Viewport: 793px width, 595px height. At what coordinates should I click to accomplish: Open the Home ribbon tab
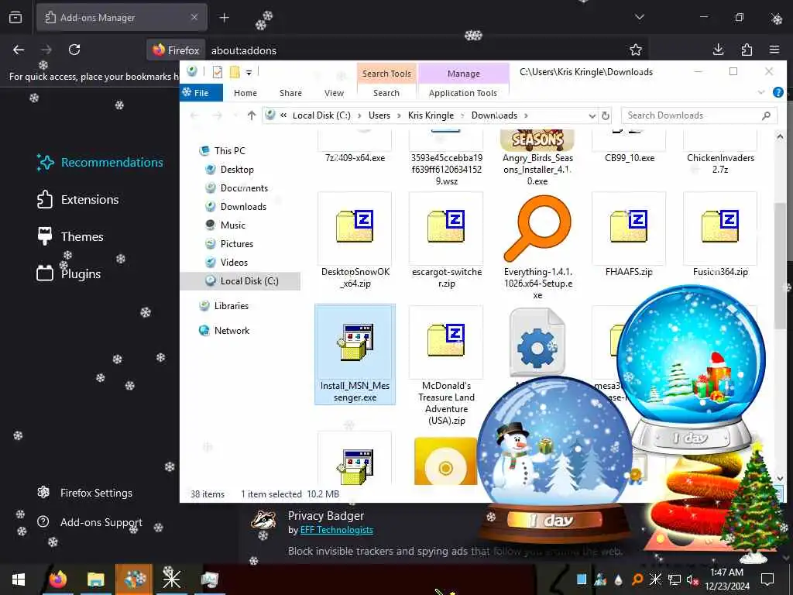245,93
